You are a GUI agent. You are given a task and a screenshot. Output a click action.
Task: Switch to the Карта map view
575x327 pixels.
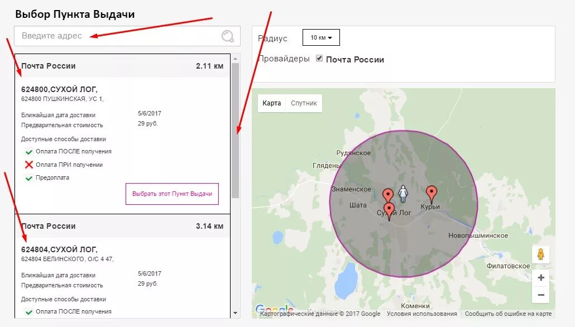coord(272,103)
